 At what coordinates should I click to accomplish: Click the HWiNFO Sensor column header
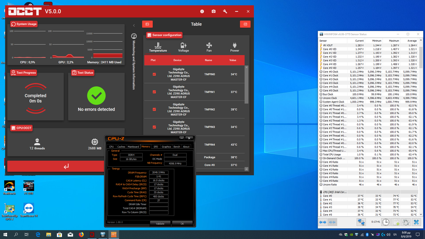point(332,40)
